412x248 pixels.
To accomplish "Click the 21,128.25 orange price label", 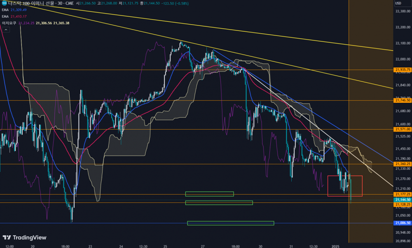I will click(402, 204).
